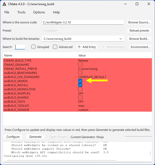Focus the Search input field
155x165 pixels.
[x=20, y=47]
